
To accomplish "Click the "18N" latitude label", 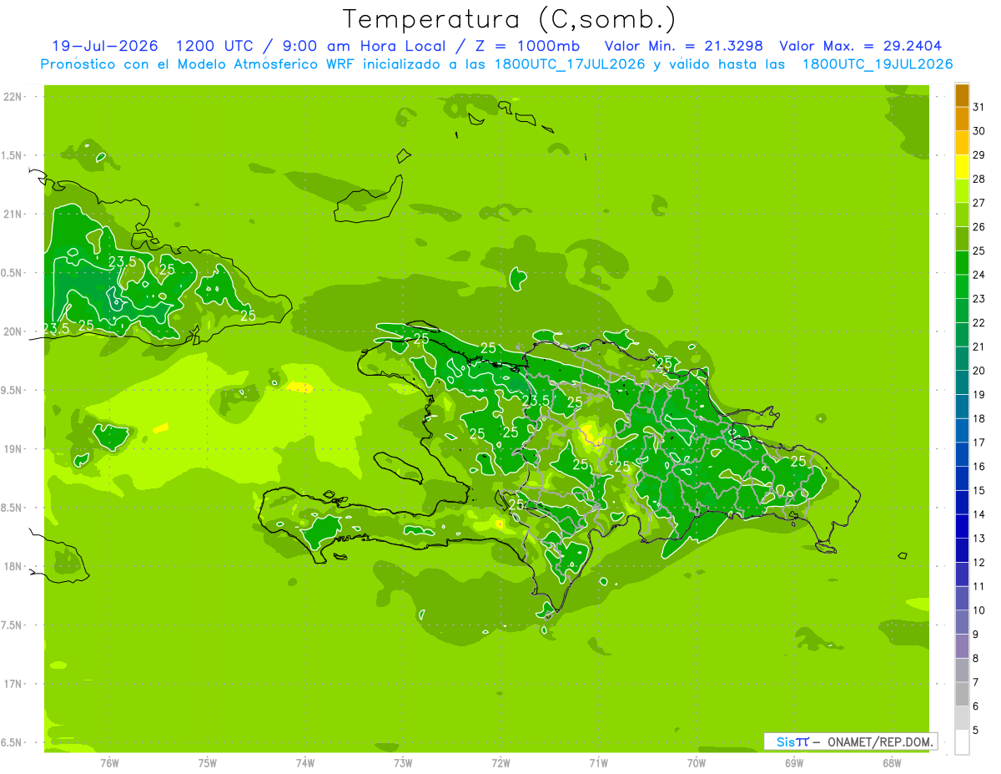I will tap(13, 567).
